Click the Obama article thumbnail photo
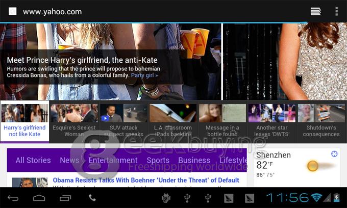Image resolution: width=347 pixels, height=208 pixels. point(30,183)
